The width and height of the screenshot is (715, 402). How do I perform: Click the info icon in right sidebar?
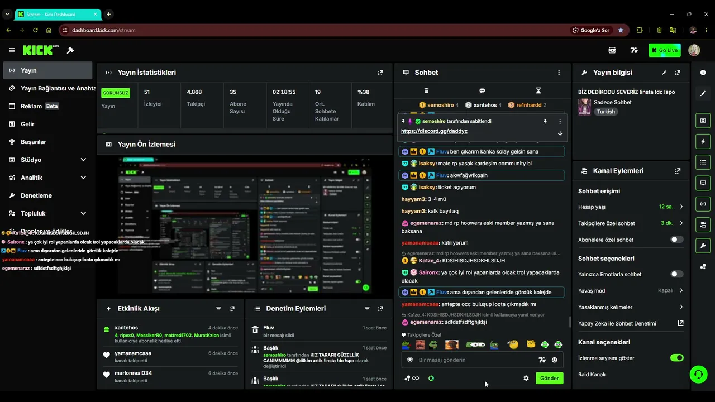pos(703,73)
